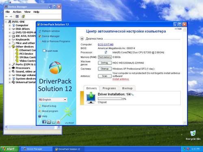Open the Recycle Bin desktop icon
The image size is (203, 152).
pyautogui.click(x=193, y=135)
